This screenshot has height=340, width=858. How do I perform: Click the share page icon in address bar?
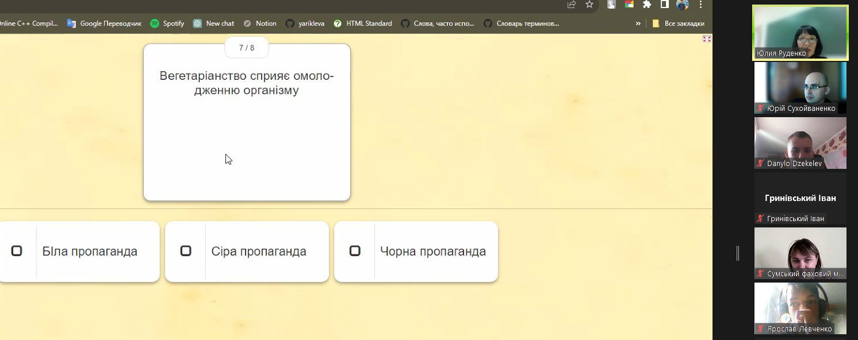(x=572, y=5)
